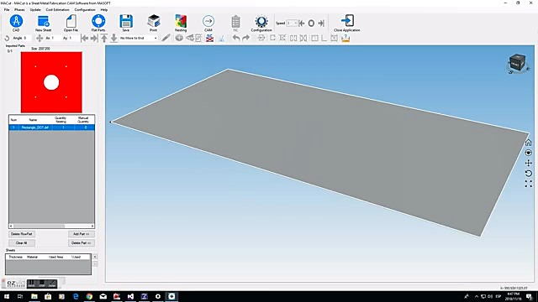The image size is (538, 302).
Task: Open Configuration gear settings
Action: (x=261, y=22)
